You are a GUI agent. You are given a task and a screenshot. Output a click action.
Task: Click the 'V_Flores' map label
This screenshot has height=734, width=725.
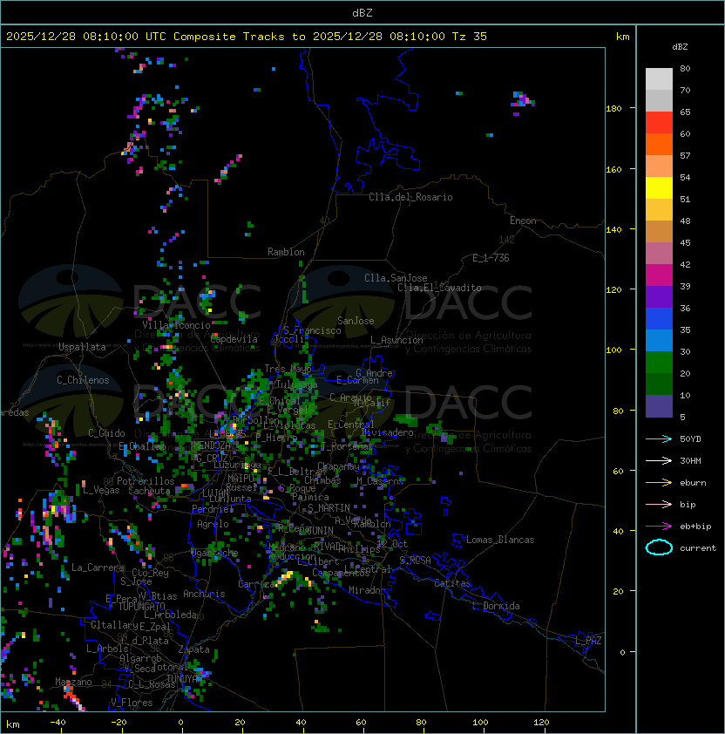pyautogui.click(x=132, y=703)
